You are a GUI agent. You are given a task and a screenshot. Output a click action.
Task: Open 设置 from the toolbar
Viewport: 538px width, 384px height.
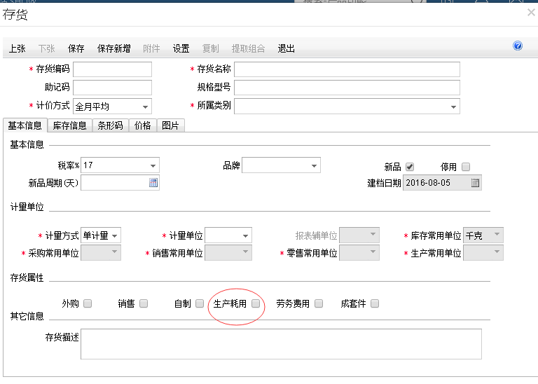click(x=181, y=48)
